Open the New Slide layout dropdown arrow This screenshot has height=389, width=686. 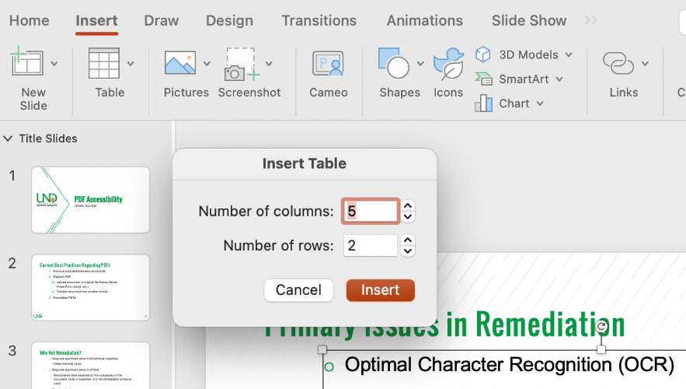tap(54, 64)
